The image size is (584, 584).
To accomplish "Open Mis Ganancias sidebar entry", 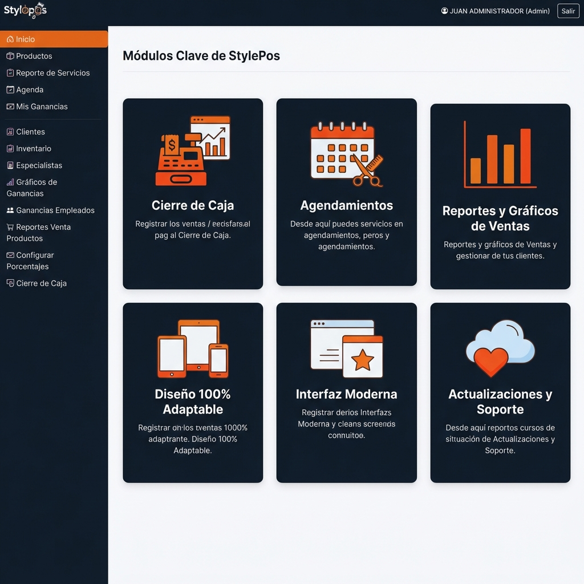I will [x=42, y=107].
